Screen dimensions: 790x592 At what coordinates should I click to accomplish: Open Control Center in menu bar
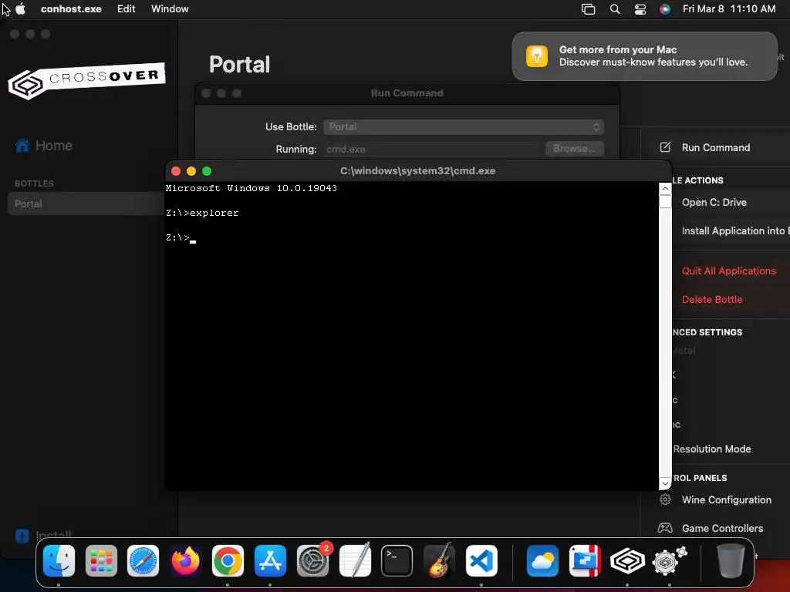pos(640,9)
